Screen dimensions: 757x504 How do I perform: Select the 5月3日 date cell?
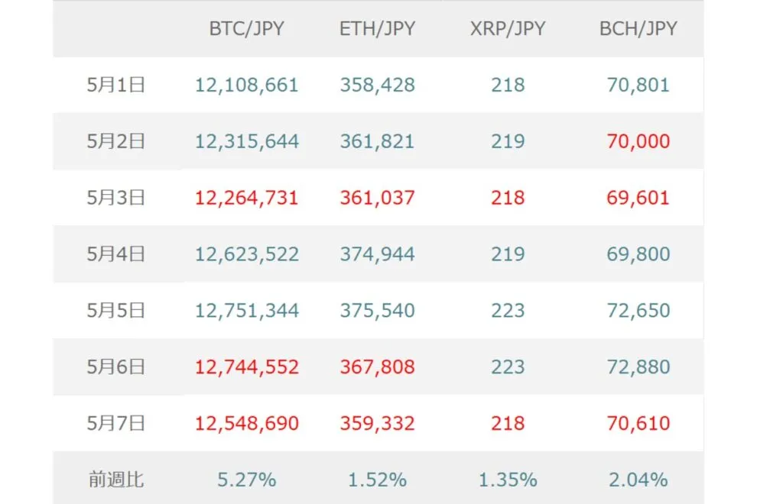(116, 198)
